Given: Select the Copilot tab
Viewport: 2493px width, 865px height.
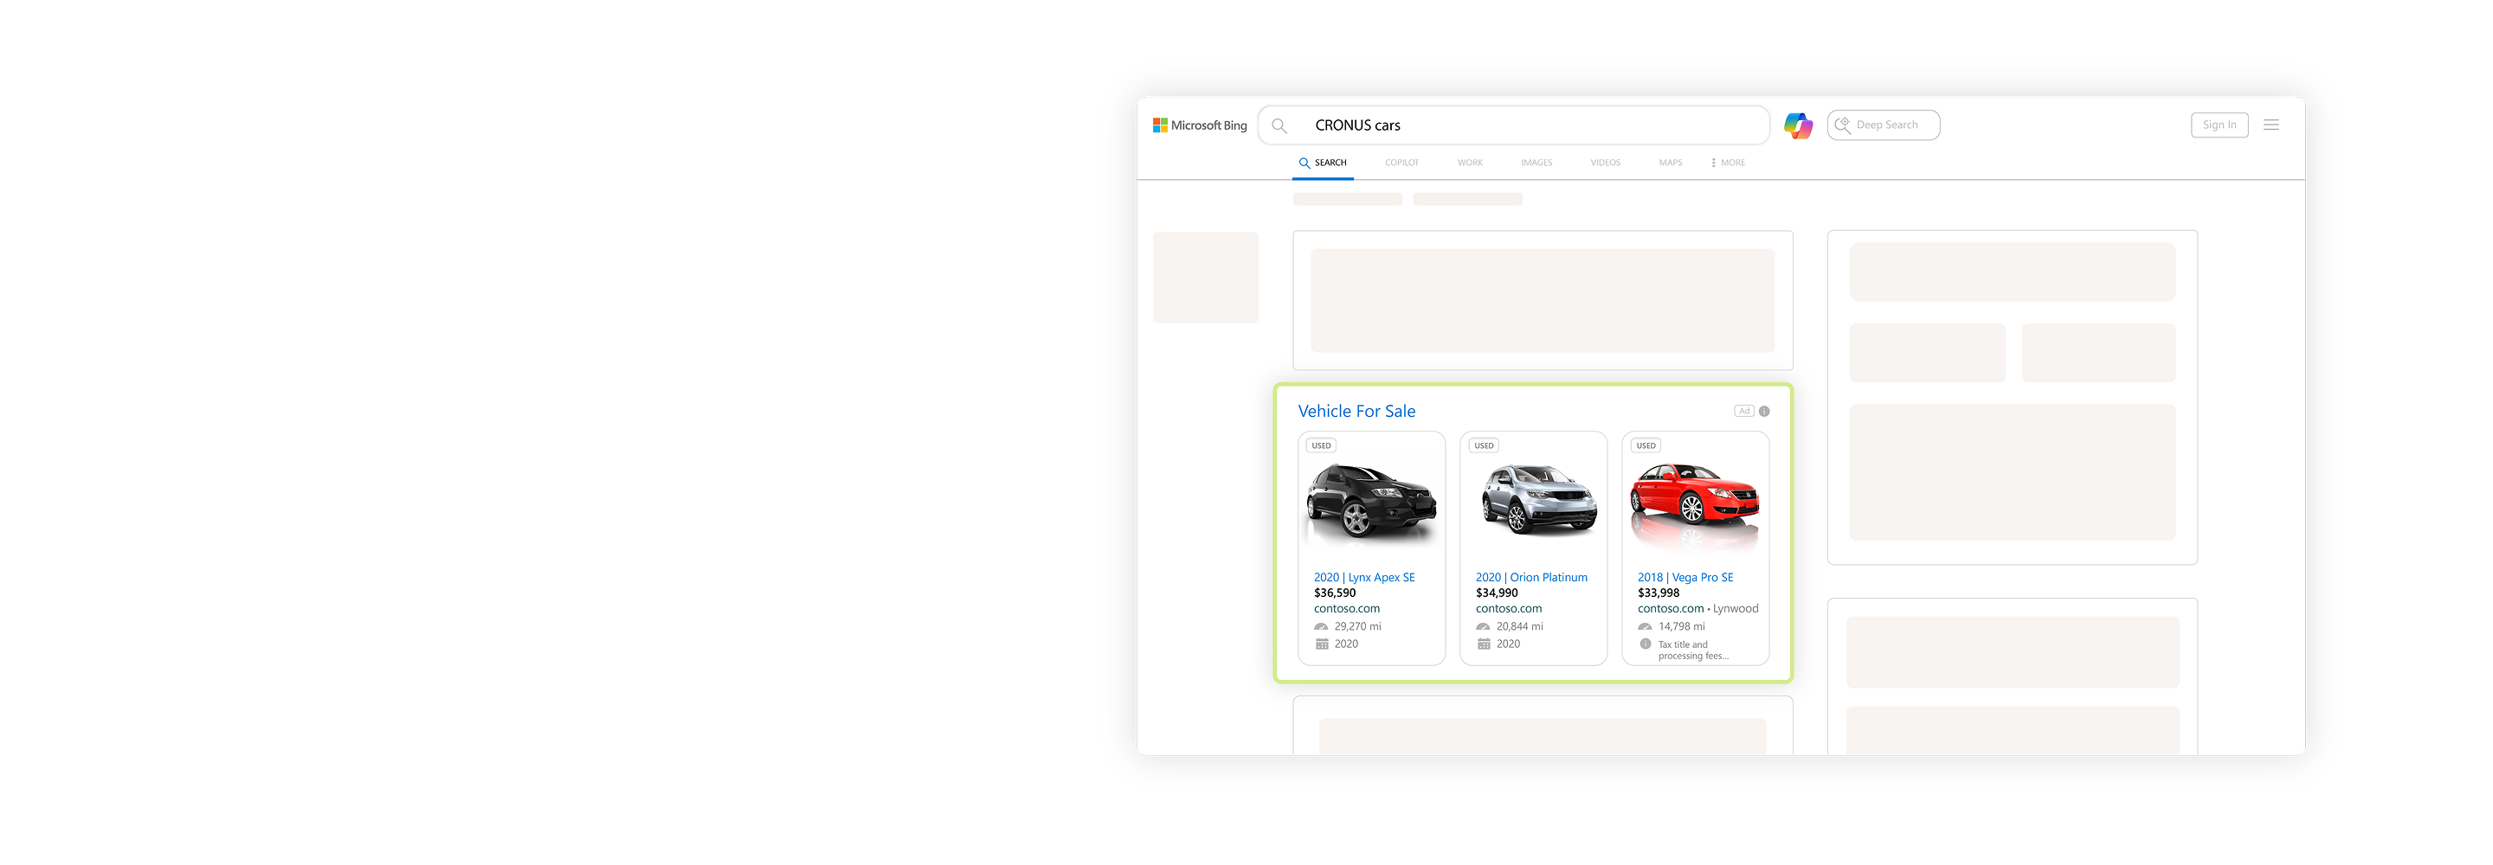Looking at the screenshot, I should tap(1401, 163).
